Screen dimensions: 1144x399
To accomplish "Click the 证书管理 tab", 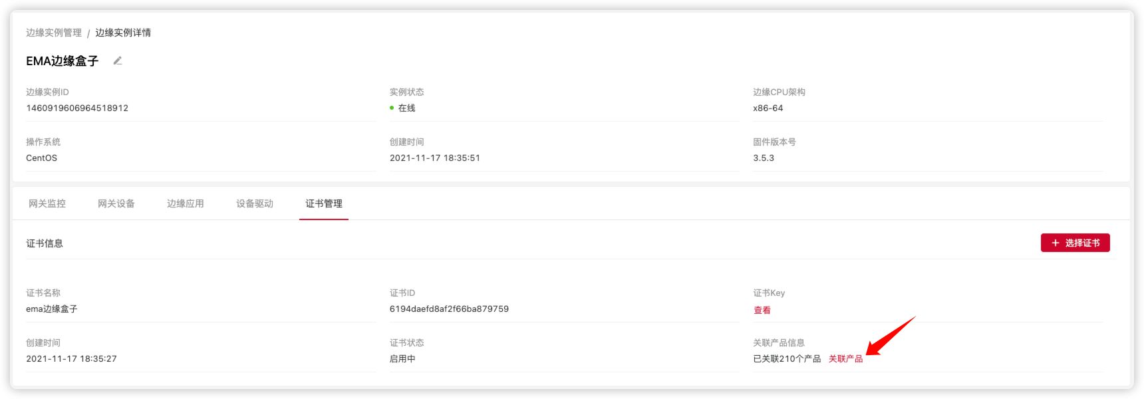I will 324,203.
